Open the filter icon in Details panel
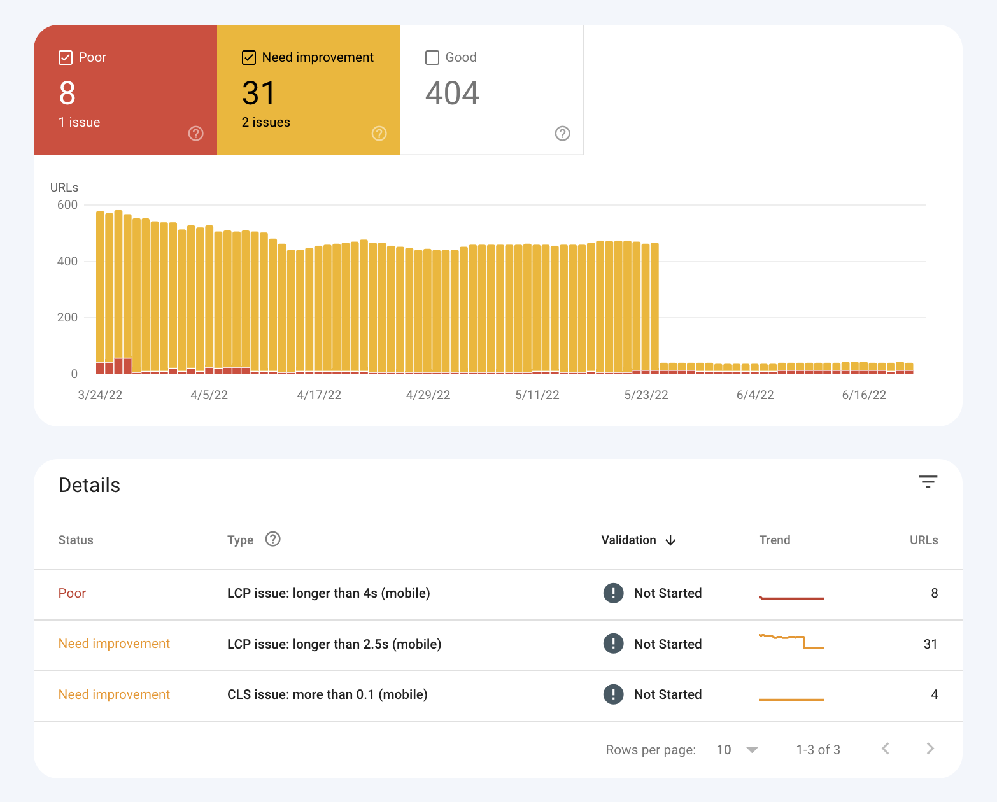The height and width of the screenshot is (802, 997). (928, 482)
